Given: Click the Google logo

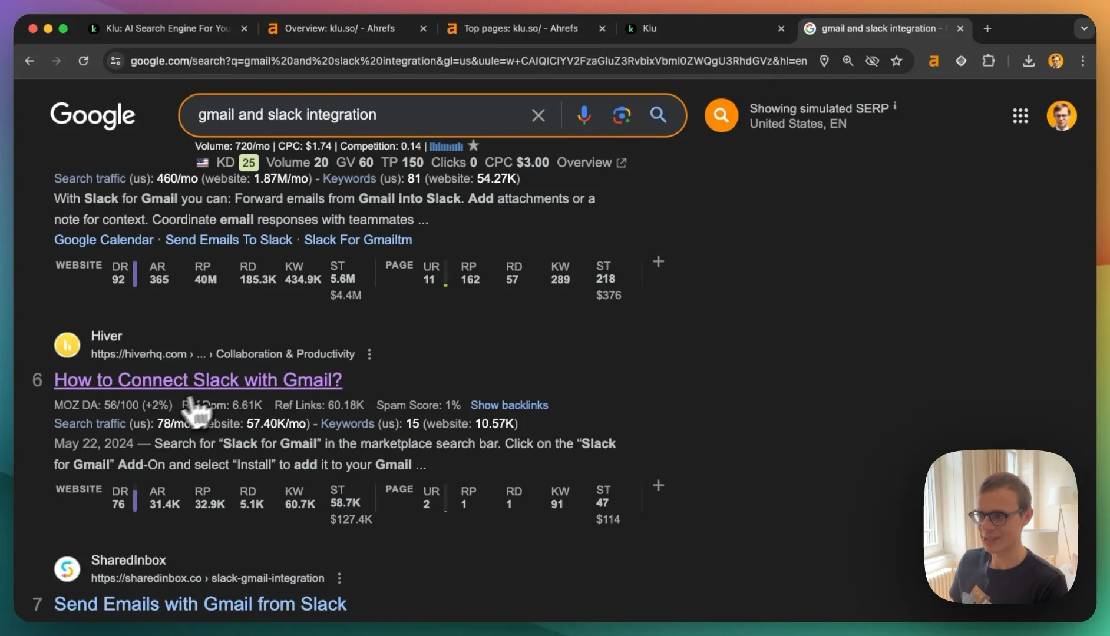Looking at the screenshot, I should pos(92,115).
